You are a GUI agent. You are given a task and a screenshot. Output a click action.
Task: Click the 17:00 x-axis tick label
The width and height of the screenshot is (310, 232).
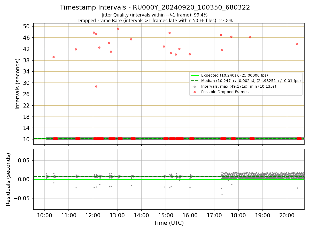click(214, 216)
